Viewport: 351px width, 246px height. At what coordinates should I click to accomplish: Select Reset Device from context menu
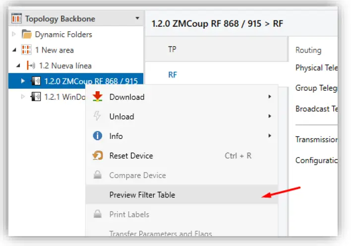pyautogui.click(x=131, y=156)
